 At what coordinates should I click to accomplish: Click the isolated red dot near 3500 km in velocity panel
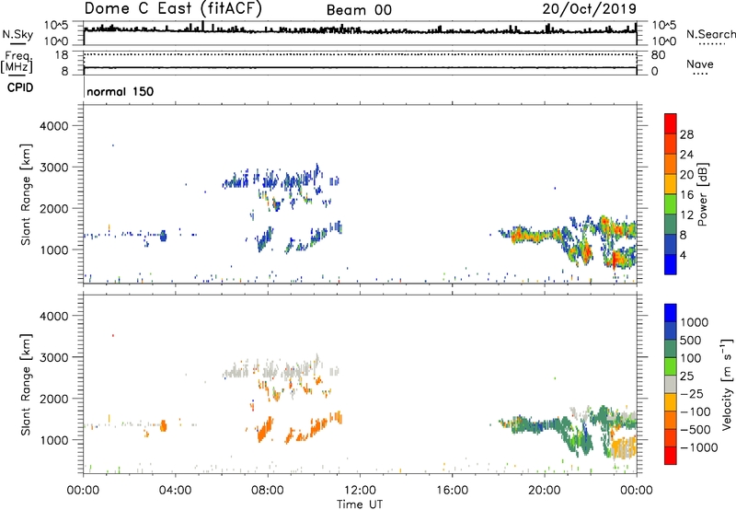113,335
